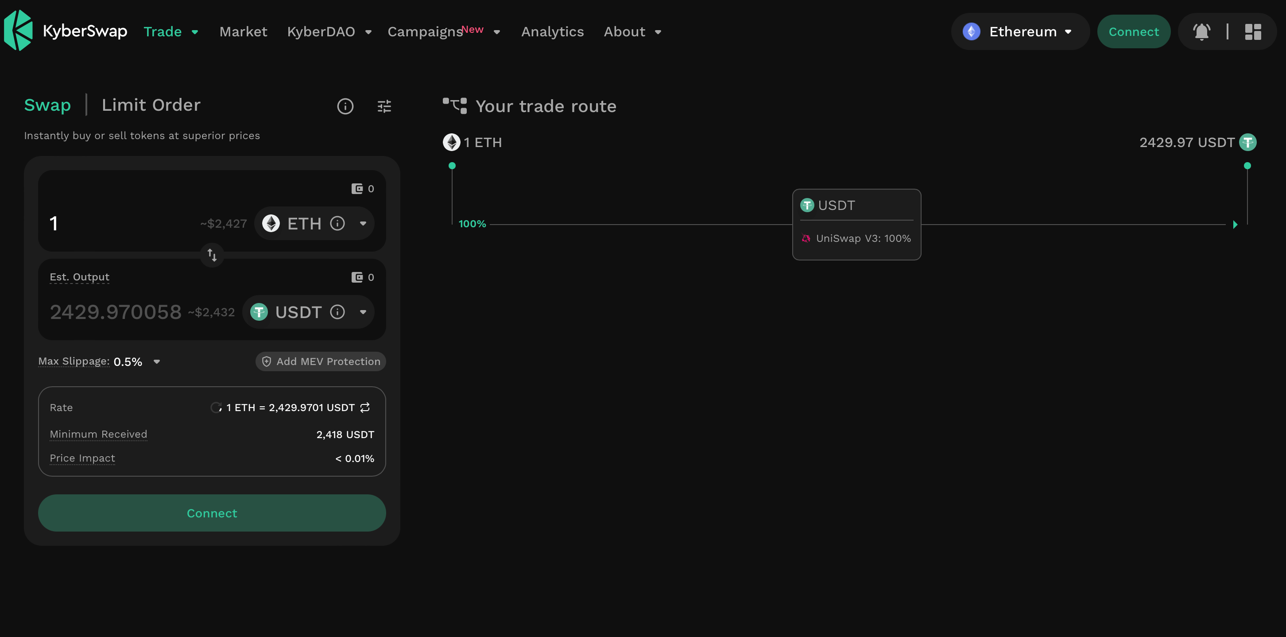Click the USDT icon in route box
The width and height of the screenshot is (1286, 637).
(807, 205)
